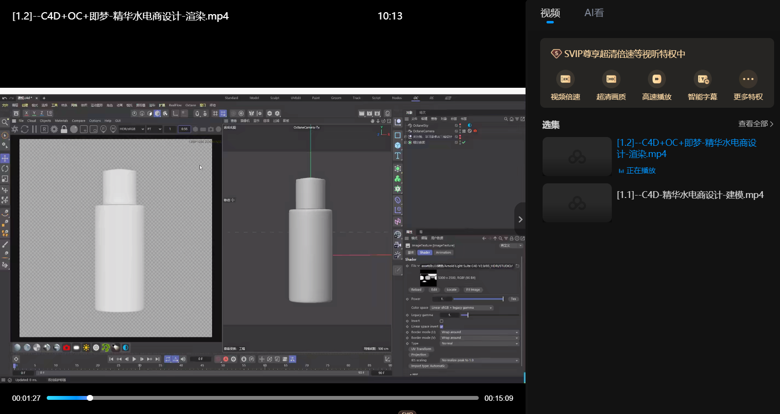The image size is (780, 414).
Task: Open the Octane viewer Objects menu
Action: pyautogui.click(x=45, y=121)
